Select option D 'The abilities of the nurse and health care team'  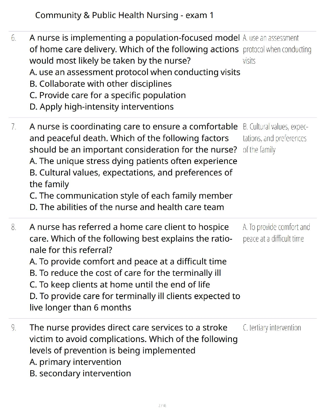(x=127, y=207)
